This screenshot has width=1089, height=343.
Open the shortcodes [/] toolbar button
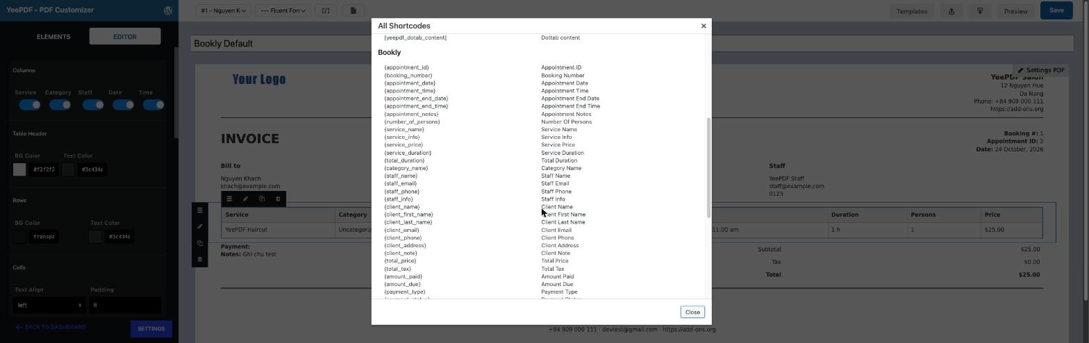point(326,10)
